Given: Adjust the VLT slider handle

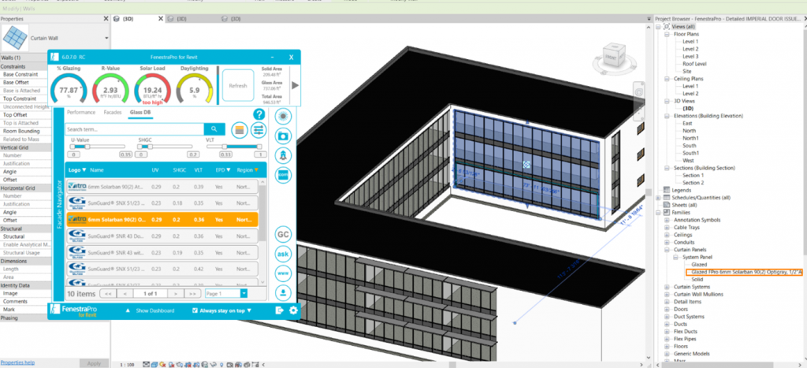Looking at the screenshot, I should [226, 147].
